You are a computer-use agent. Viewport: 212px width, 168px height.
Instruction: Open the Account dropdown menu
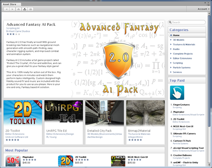[204, 9]
